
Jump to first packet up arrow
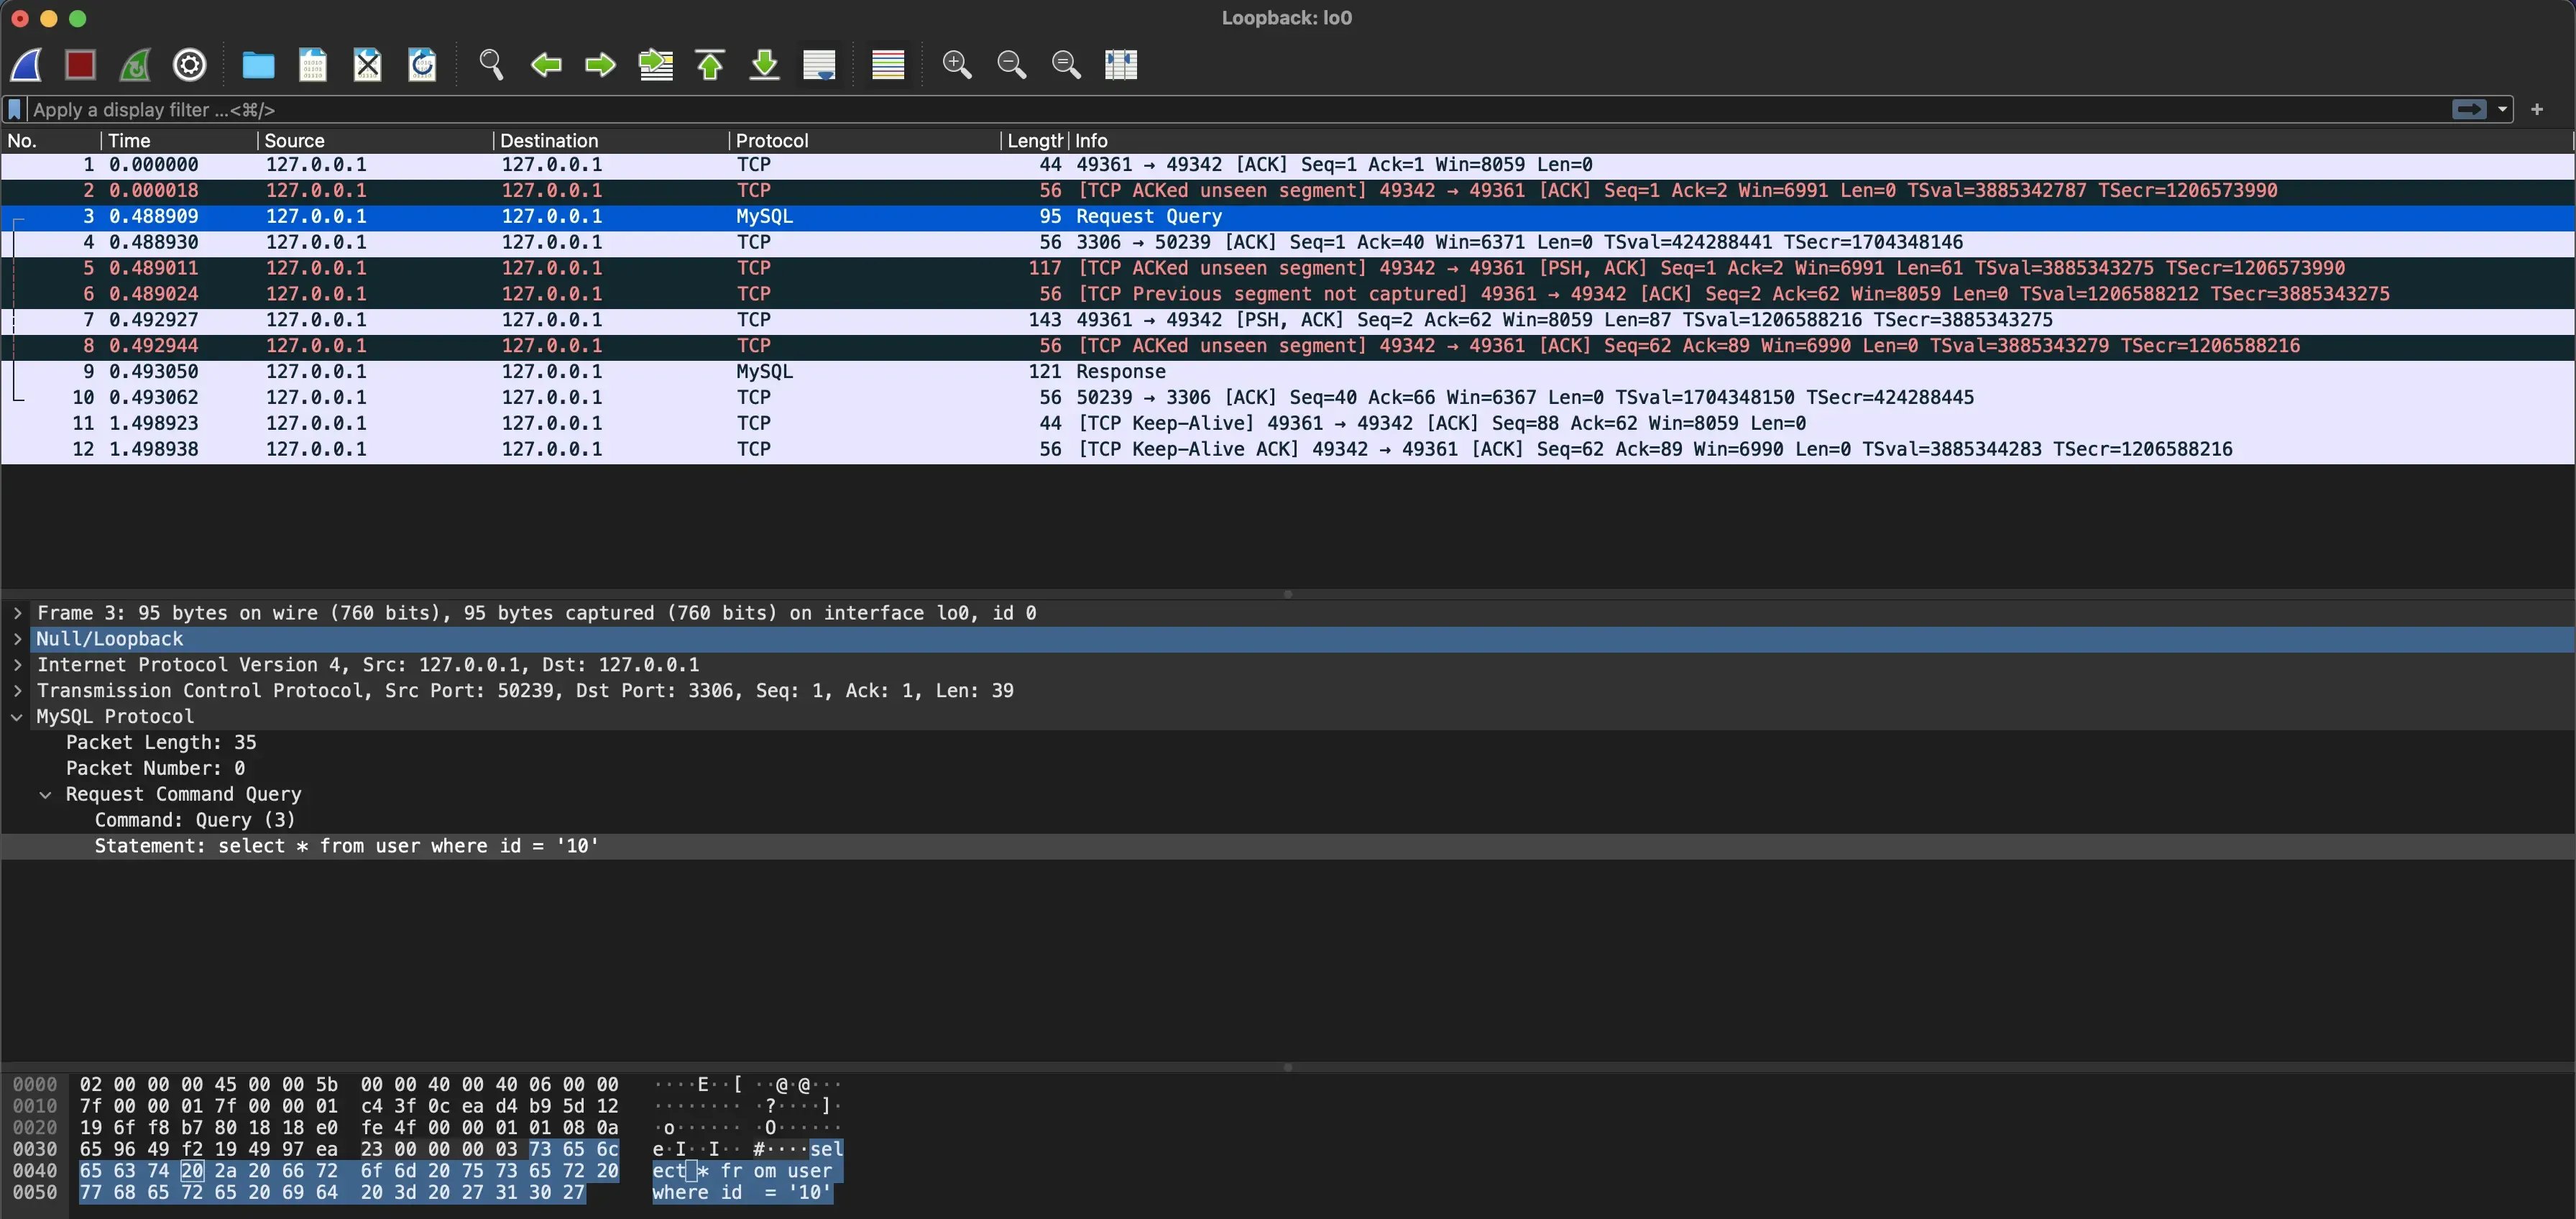pyautogui.click(x=710, y=65)
